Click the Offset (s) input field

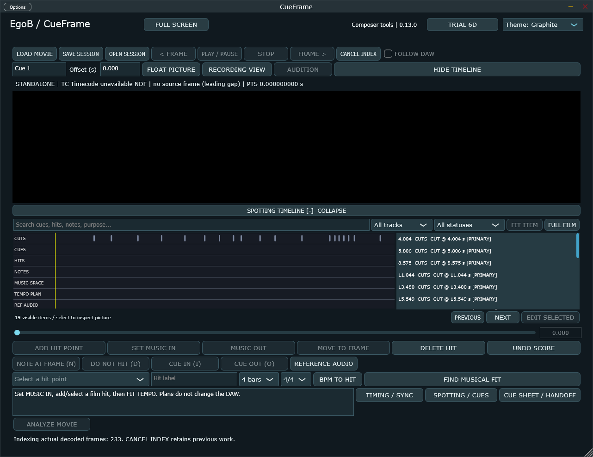[x=120, y=69]
